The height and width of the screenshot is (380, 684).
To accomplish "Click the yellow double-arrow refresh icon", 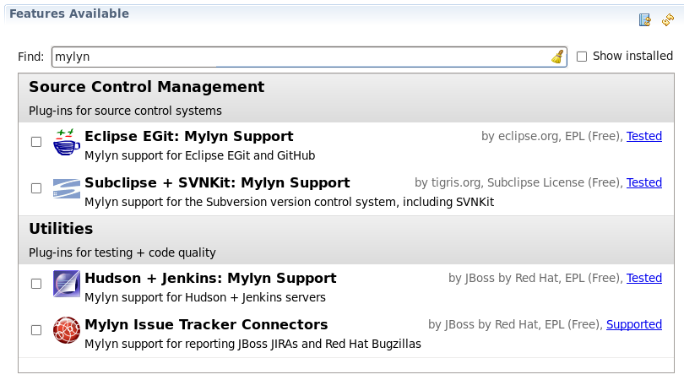I will click(x=667, y=19).
